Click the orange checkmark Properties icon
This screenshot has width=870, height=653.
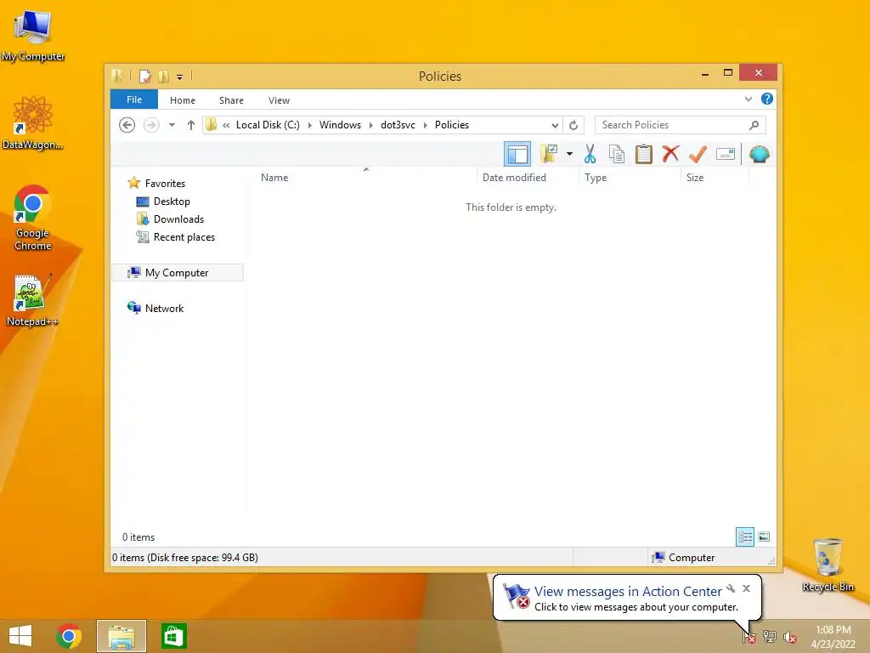point(698,154)
